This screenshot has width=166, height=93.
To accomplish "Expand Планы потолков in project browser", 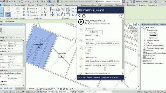I will [144, 40].
